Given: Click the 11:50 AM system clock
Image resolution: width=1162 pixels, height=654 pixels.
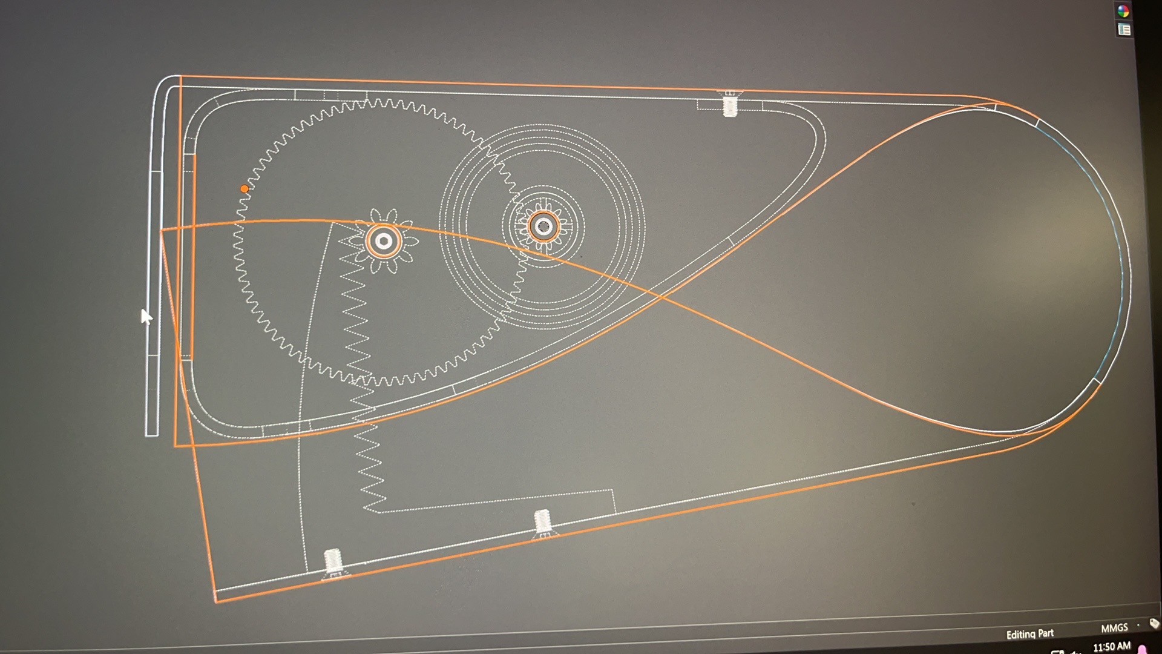Looking at the screenshot, I should (1111, 647).
